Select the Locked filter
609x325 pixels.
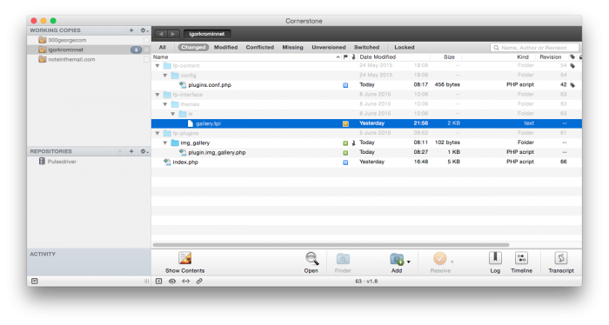click(405, 47)
